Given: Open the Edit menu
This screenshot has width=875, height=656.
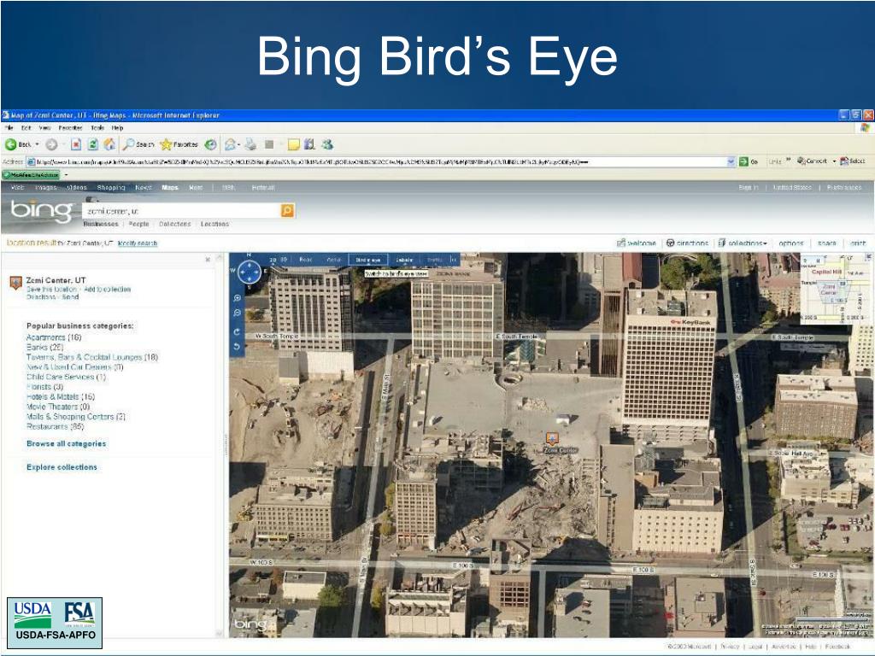Looking at the screenshot, I should [x=26, y=128].
